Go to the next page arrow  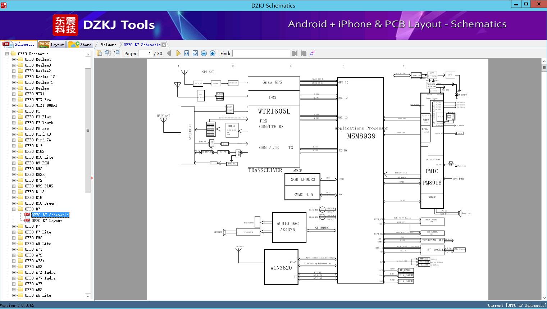tap(178, 53)
